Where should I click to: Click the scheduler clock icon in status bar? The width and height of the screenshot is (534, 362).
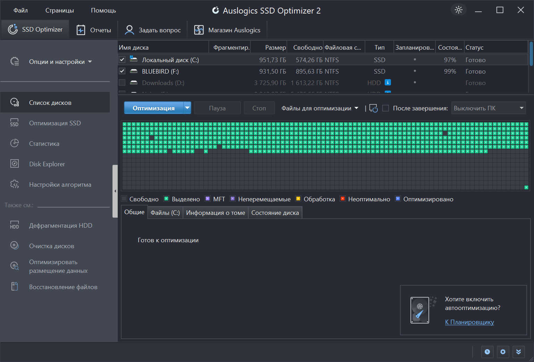pos(487,352)
